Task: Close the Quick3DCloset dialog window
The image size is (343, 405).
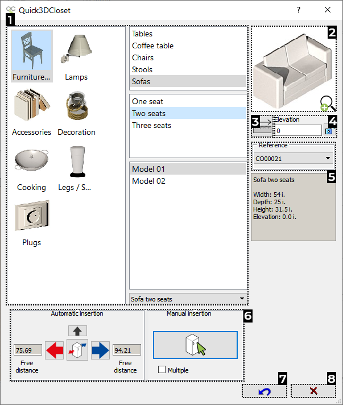Action: pos(328,10)
